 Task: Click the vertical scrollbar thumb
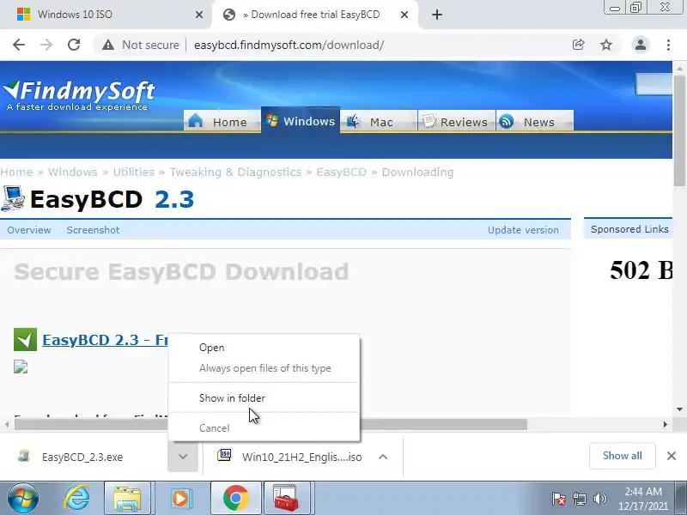(x=679, y=130)
